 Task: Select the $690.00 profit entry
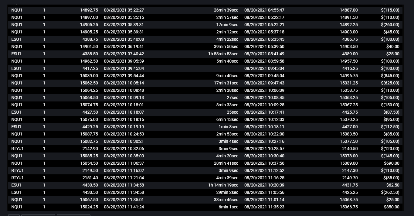pos(392,163)
